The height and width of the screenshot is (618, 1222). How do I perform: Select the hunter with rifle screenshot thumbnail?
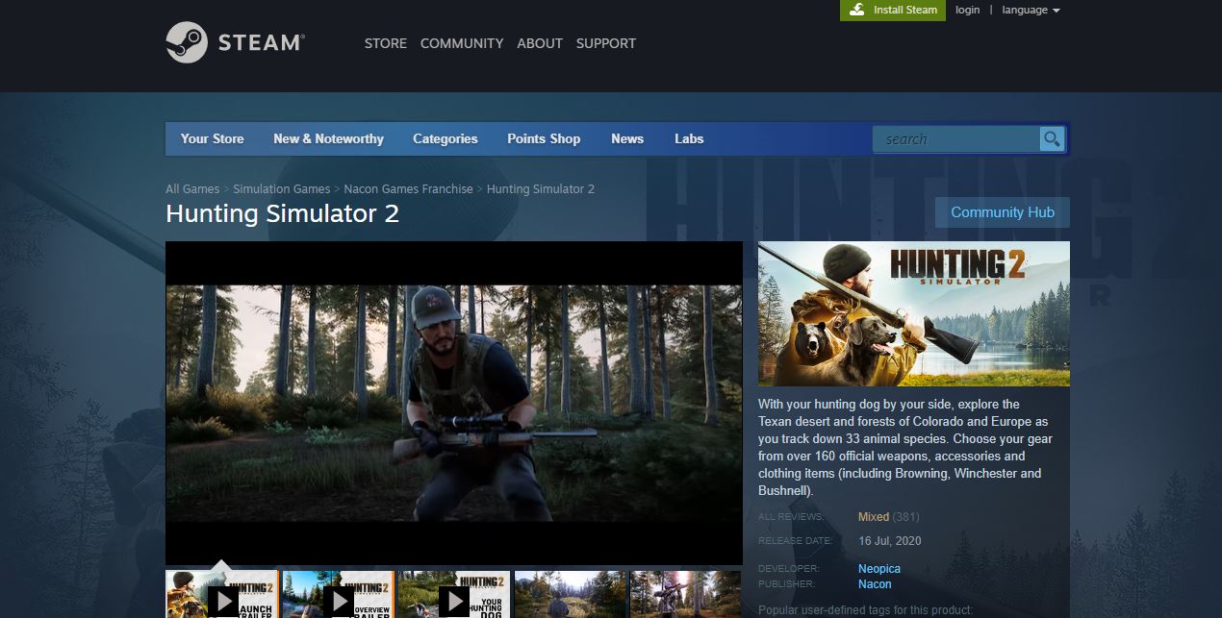tap(685, 594)
